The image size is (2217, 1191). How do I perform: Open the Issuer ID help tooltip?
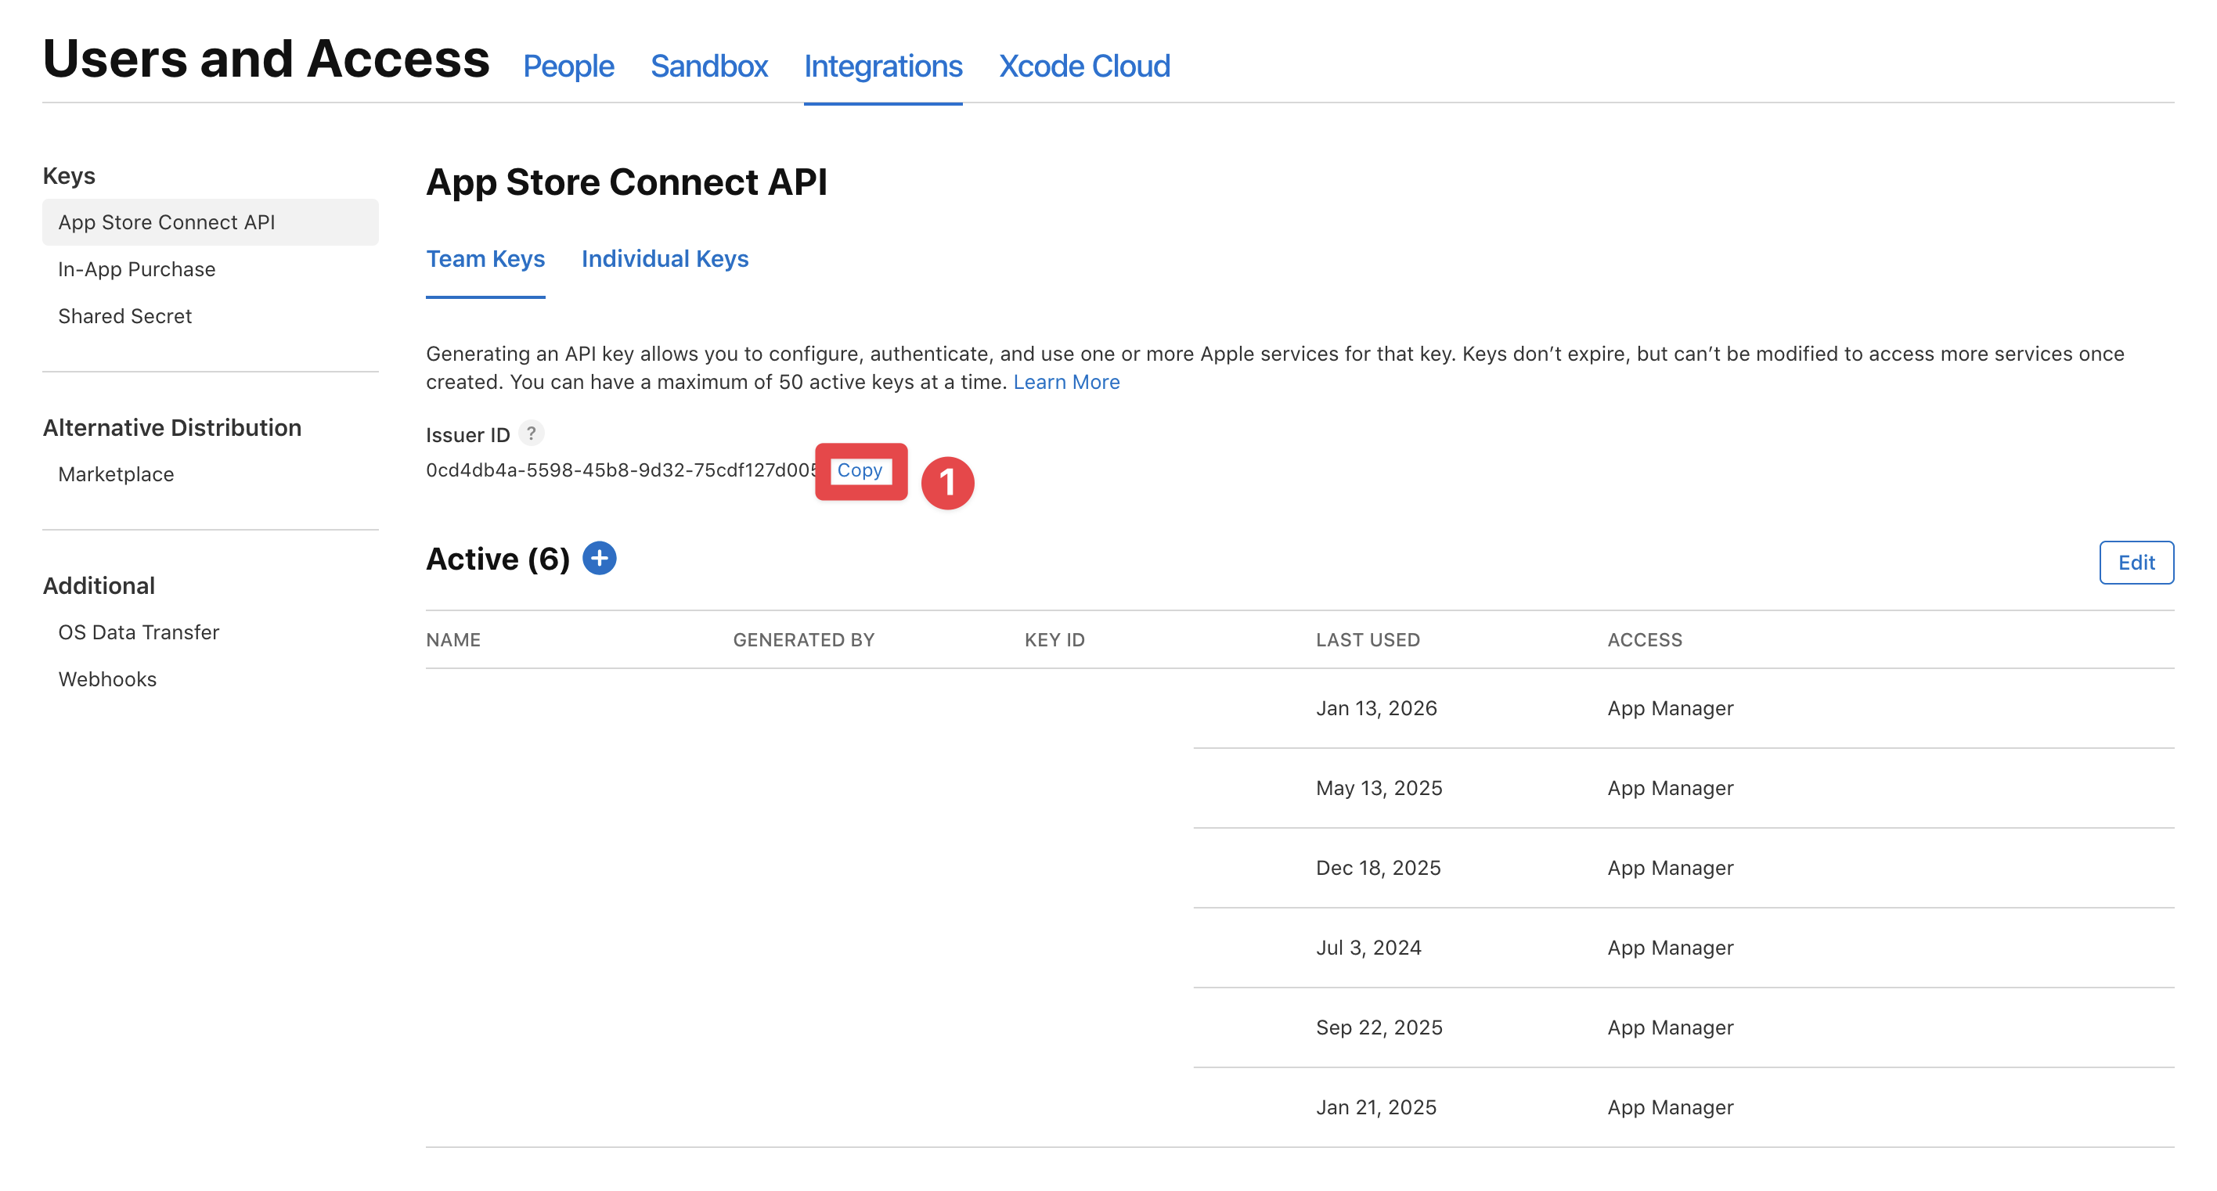532,434
